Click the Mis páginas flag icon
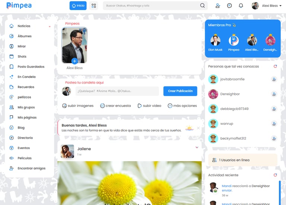The width and height of the screenshot is (286, 205). 11,117
